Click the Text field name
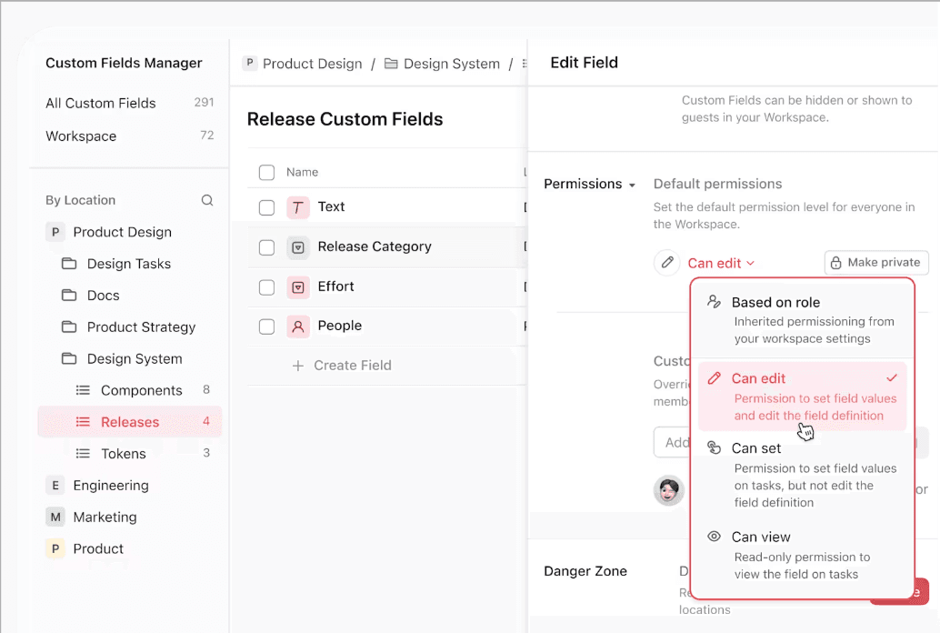Viewport: 940px width, 633px height. [331, 206]
